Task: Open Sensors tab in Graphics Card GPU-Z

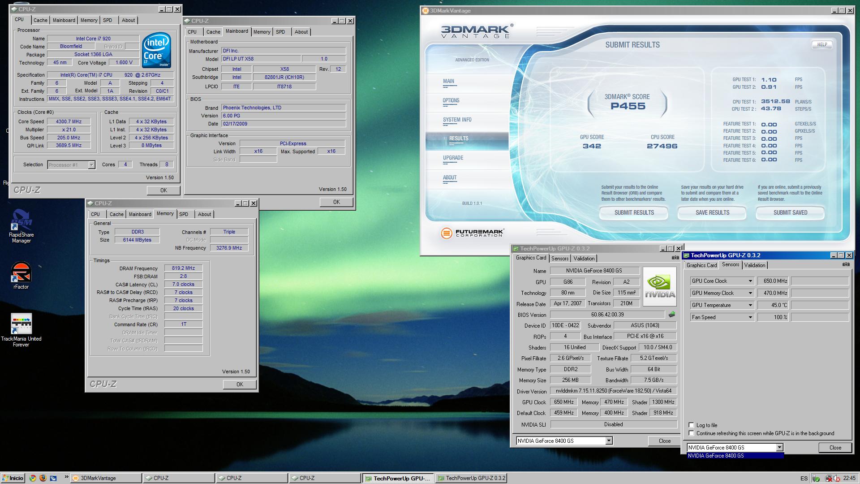Action: (560, 259)
